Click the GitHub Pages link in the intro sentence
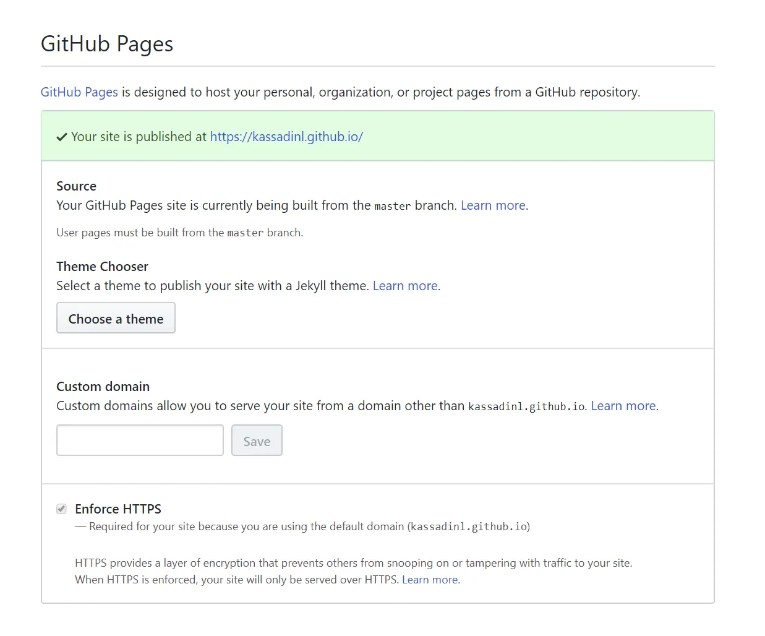Viewport: 765px width, 636px height. [79, 92]
